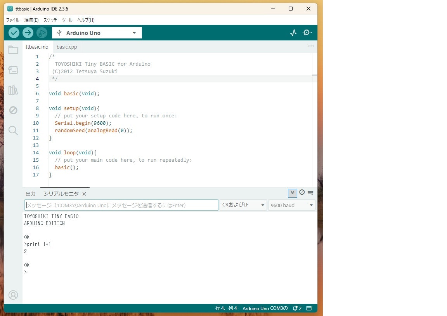Minimize the Arduino IDE window
Viewport: 447px width, 316px height.
[x=273, y=9]
